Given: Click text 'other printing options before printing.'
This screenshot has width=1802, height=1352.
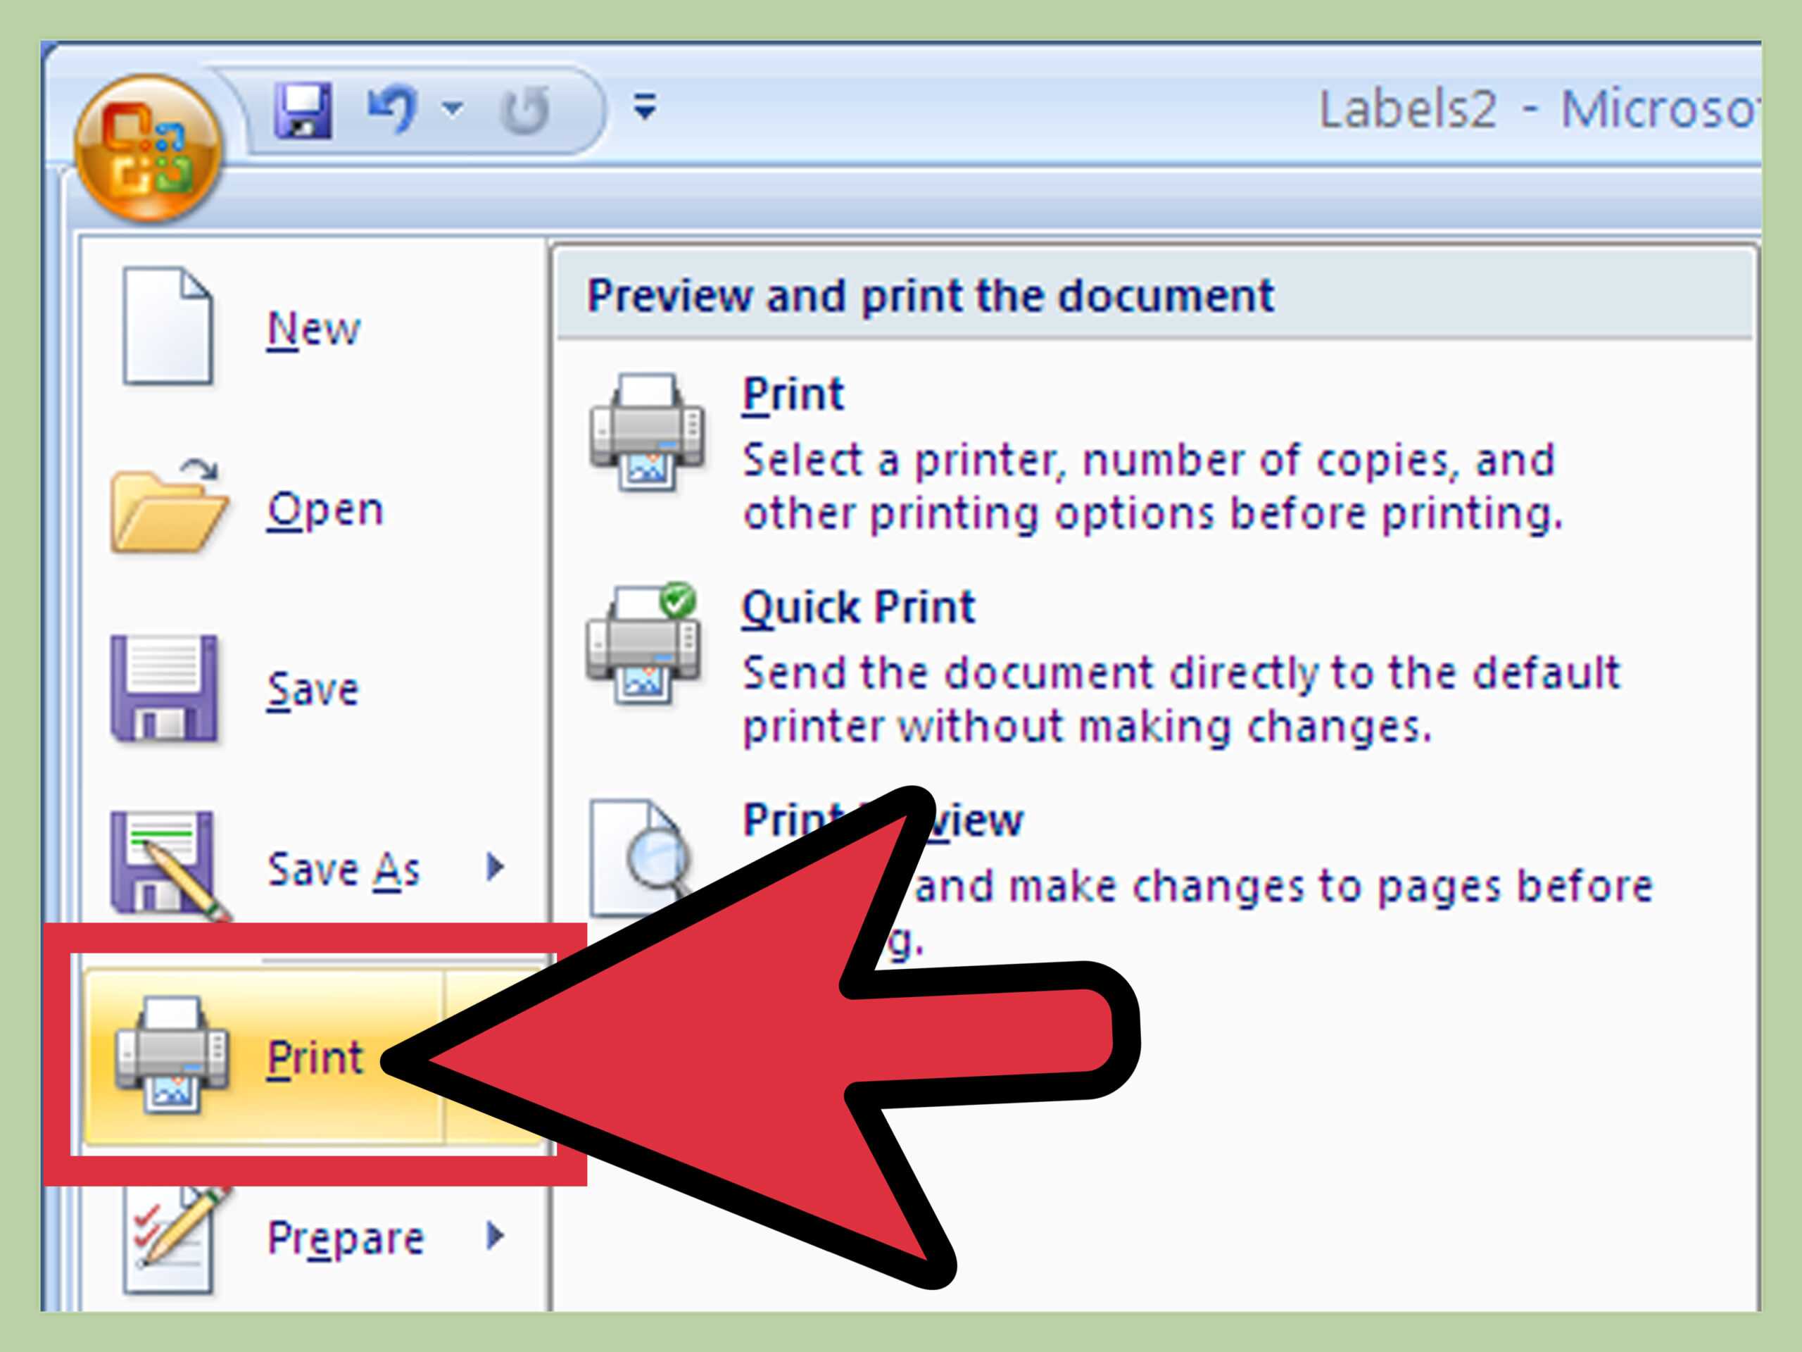Looking at the screenshot, I should coord(1153,514).
